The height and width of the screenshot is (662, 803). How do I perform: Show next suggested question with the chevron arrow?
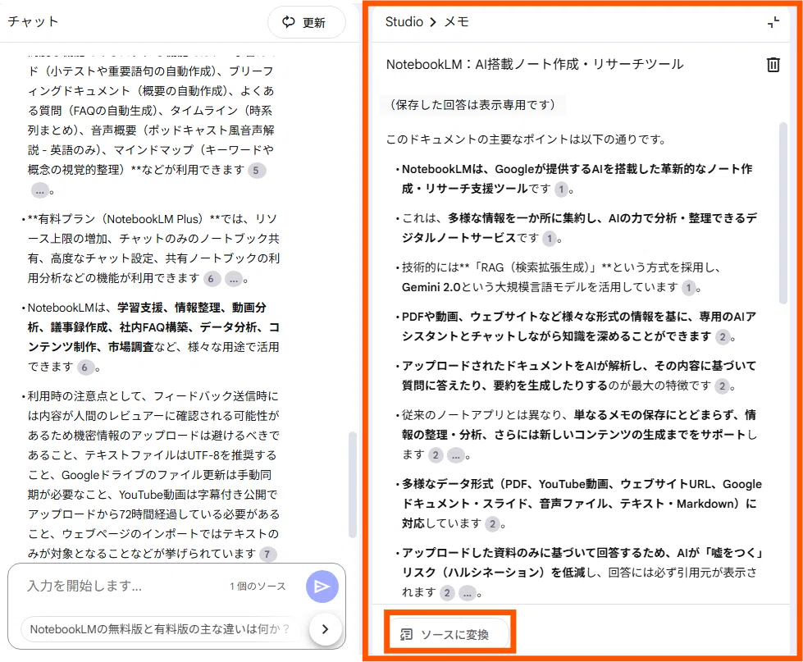coord(325,628)
